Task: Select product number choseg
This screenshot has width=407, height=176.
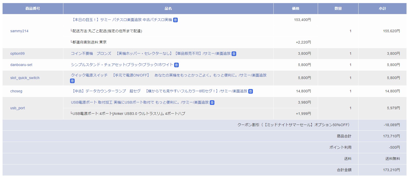Action: 16,91
